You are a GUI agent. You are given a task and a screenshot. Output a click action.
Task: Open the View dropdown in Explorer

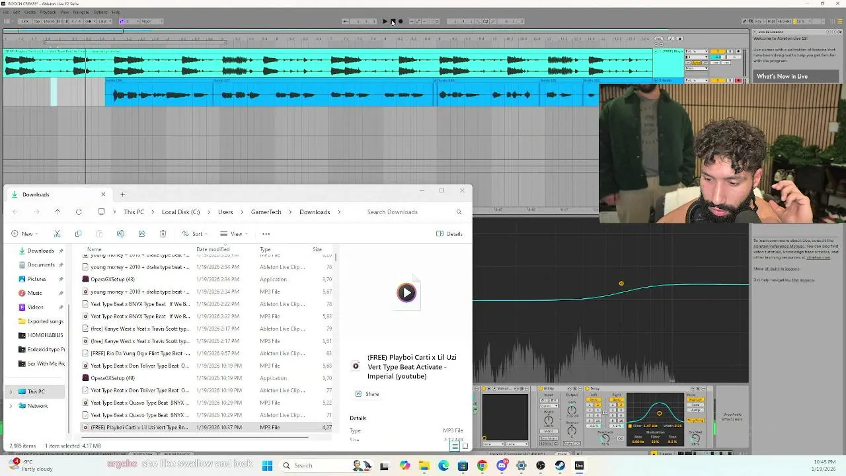pos(233,233)
